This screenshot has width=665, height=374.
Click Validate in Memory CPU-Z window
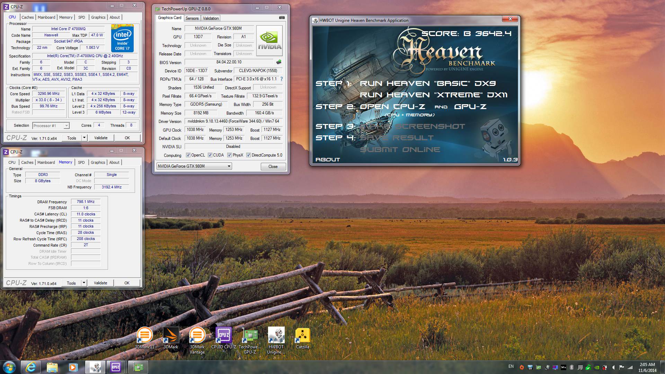point(100,283)
